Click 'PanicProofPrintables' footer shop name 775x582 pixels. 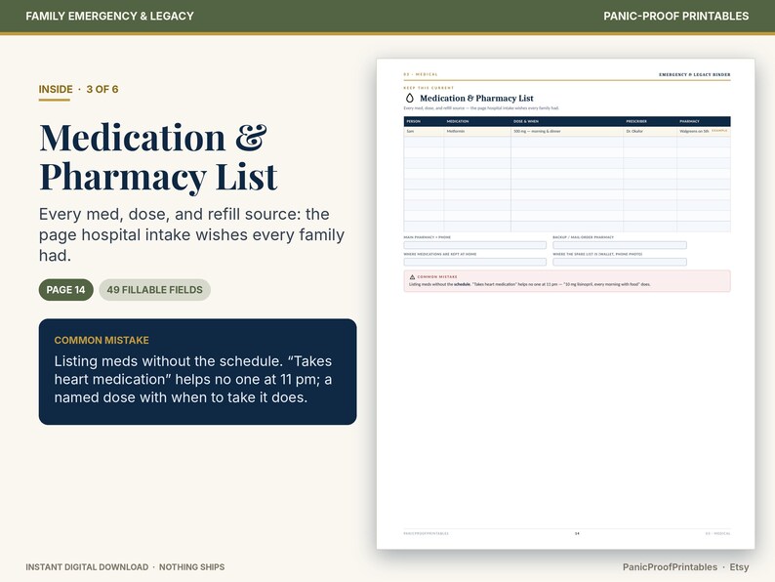point(670,566)
